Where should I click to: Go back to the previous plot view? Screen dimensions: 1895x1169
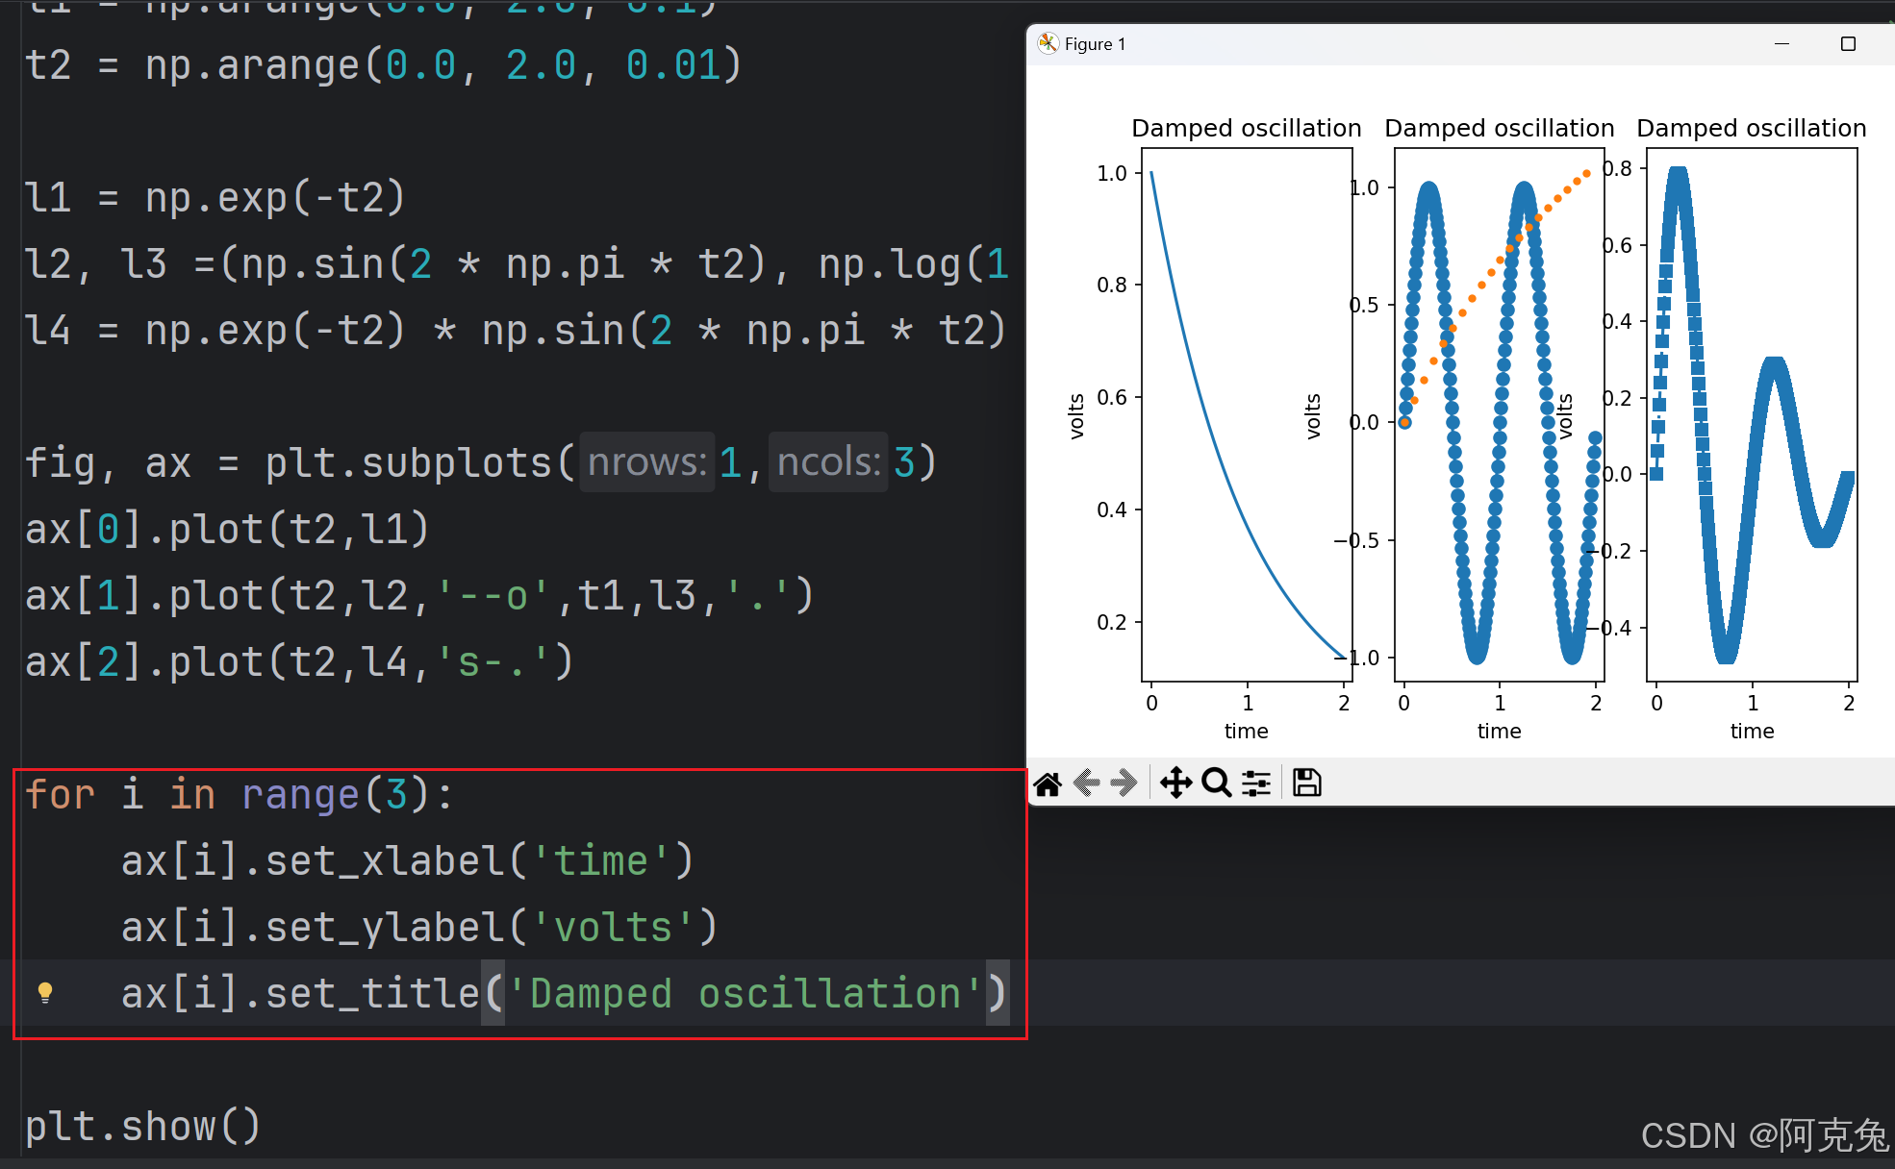click(x=1088, y=783)
